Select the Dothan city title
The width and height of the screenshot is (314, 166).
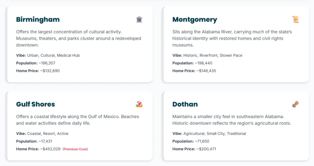click(185, 104)
